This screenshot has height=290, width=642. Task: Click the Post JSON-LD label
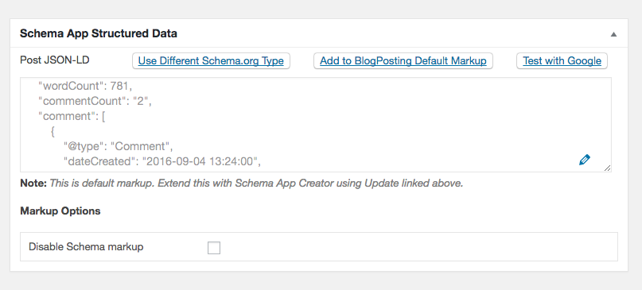click(x=54, y=60)
